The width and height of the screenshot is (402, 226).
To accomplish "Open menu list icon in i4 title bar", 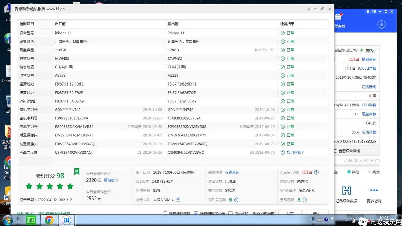I will 374,11.
